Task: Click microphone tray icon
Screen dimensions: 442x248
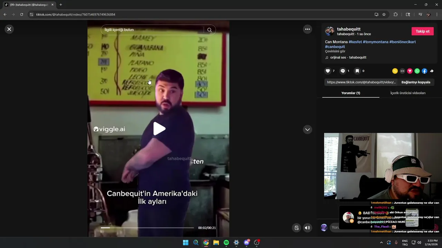Action: click(396, 242)
